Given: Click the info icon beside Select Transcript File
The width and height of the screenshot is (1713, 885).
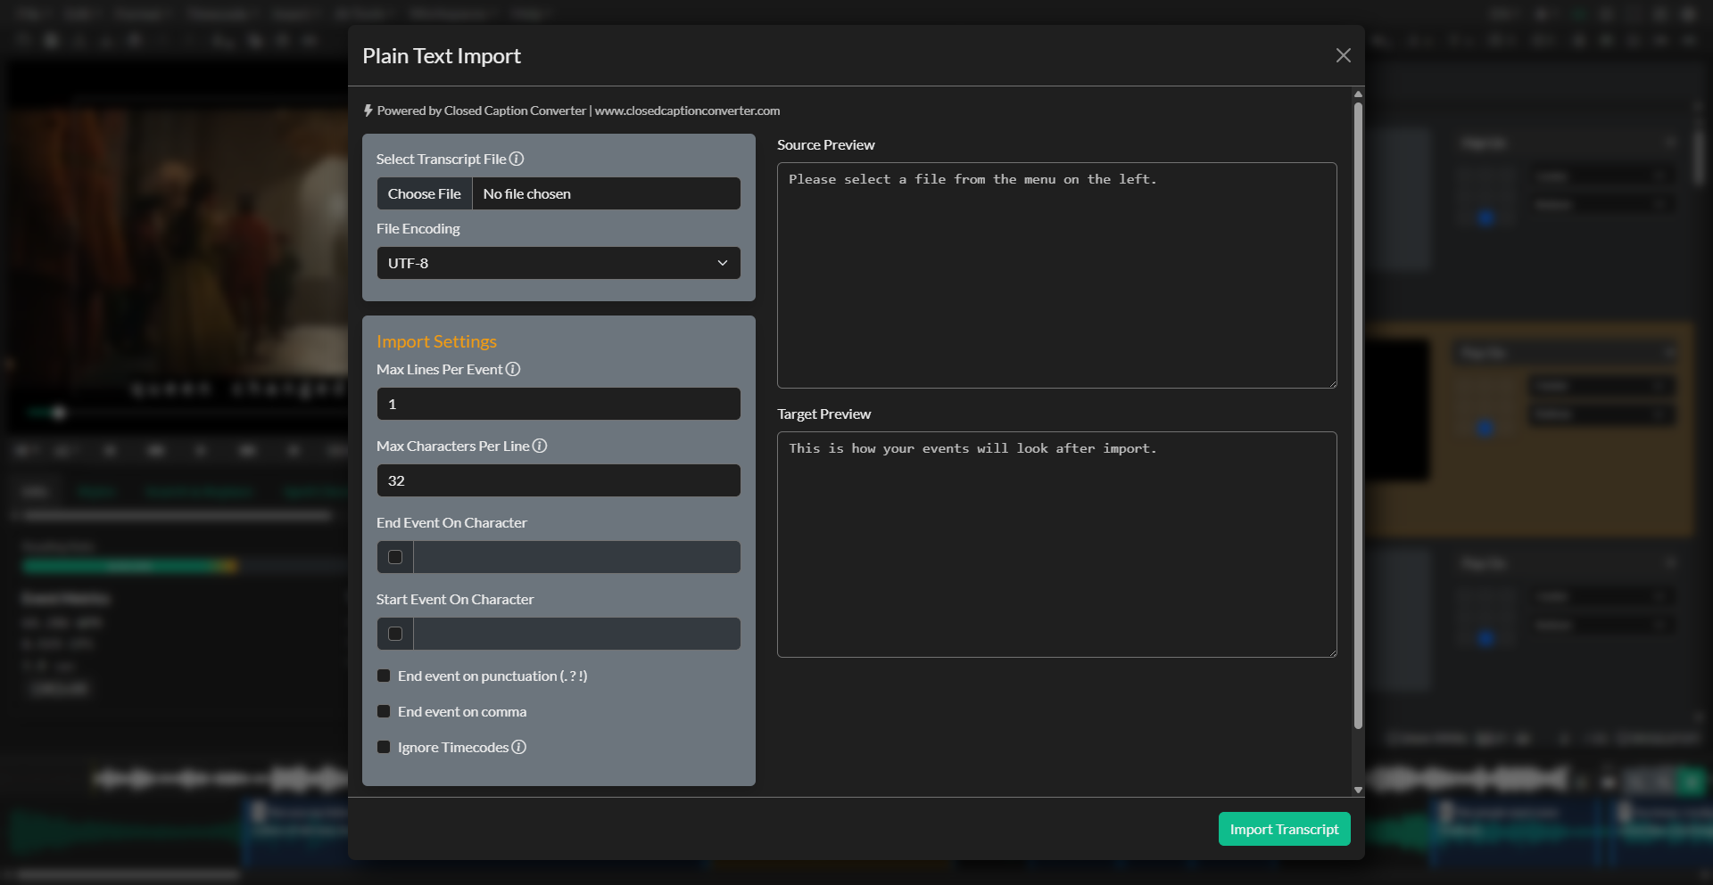Looking at the screenshot, I should [x=517, y=159].
